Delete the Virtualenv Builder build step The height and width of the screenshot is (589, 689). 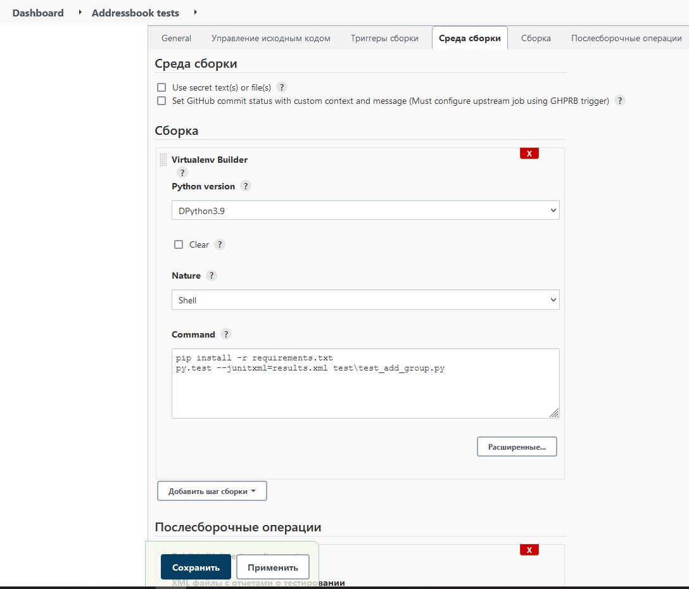529,153
